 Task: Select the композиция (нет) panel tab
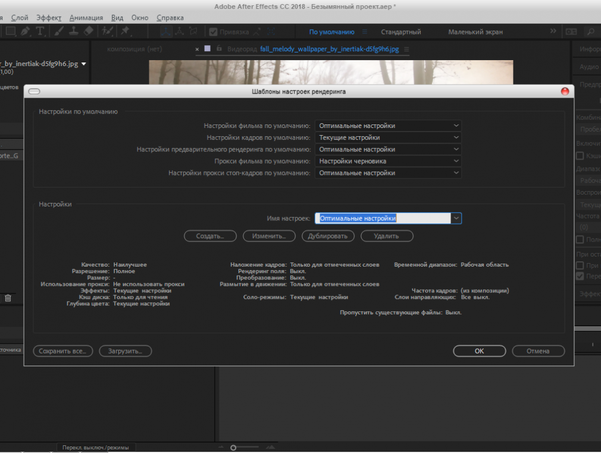pos(134,49)
